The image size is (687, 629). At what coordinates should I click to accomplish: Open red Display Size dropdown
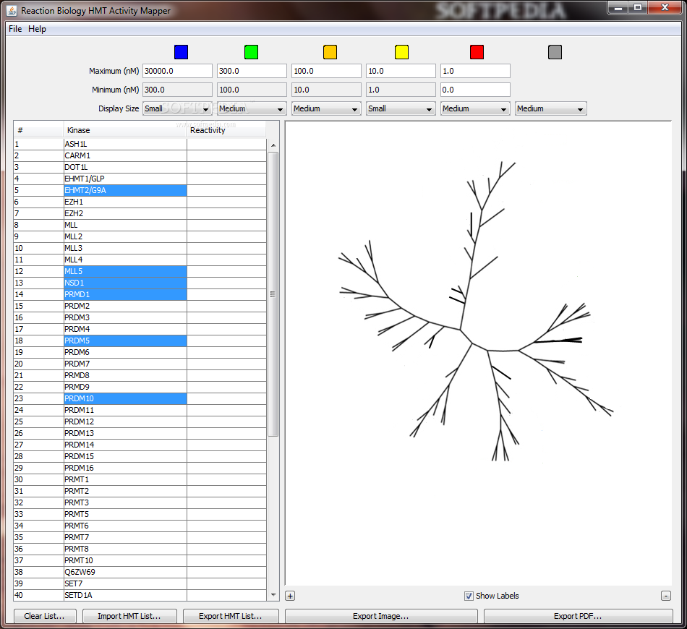pyautogui.click(x=475, y=108)
